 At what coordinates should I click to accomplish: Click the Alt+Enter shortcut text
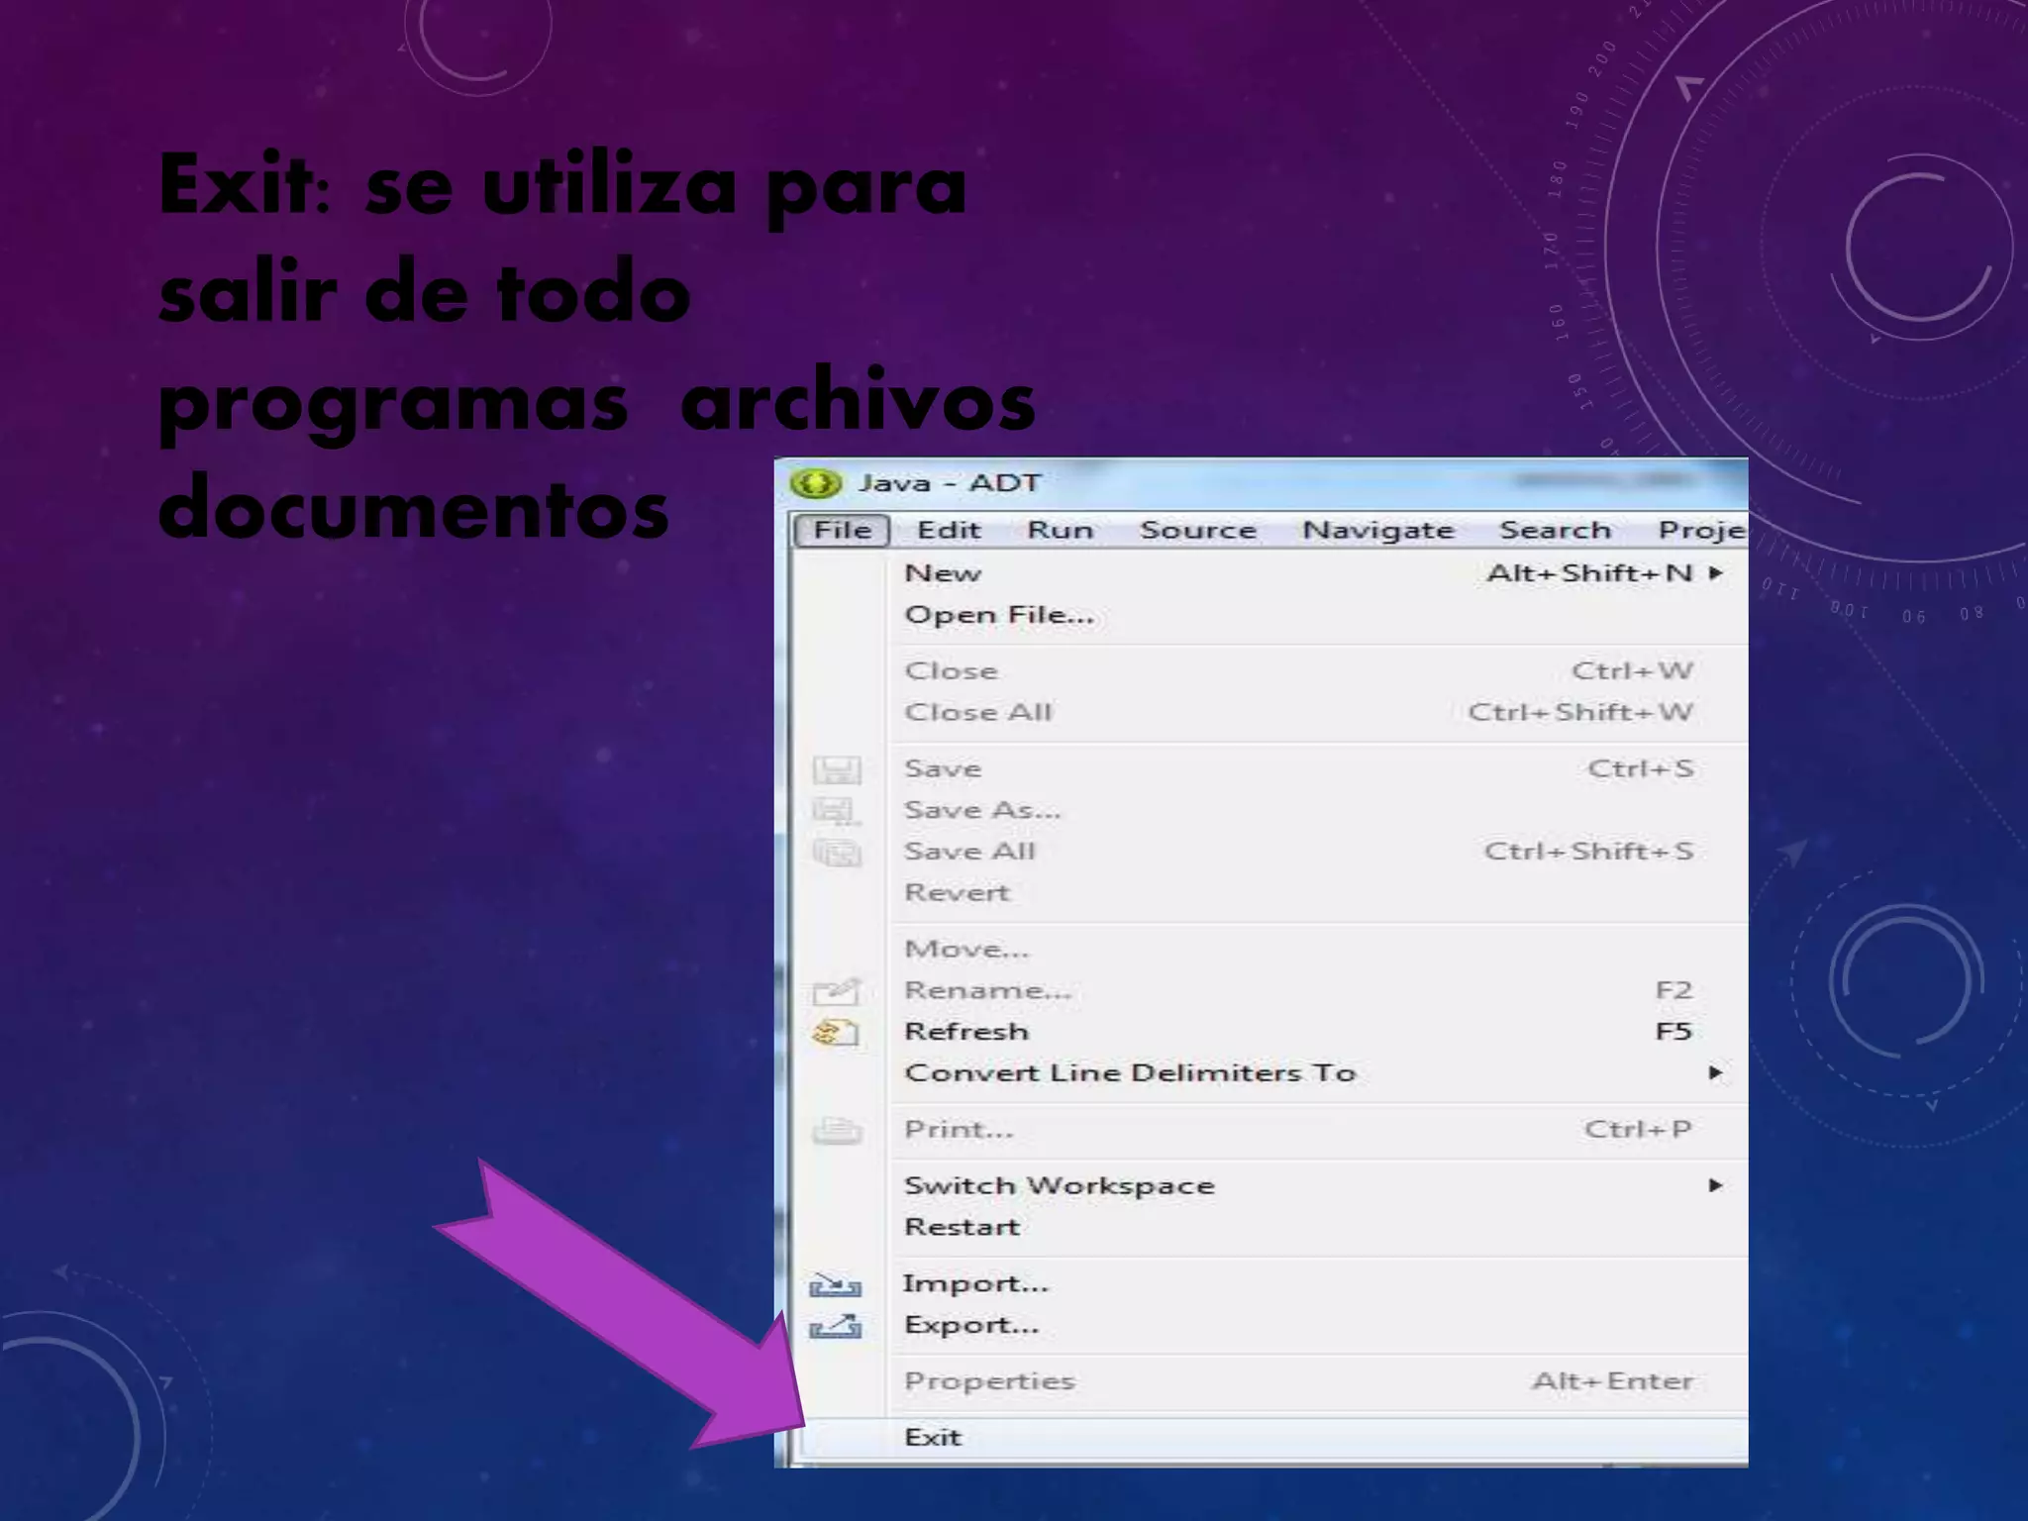tap(1612, 1380)
